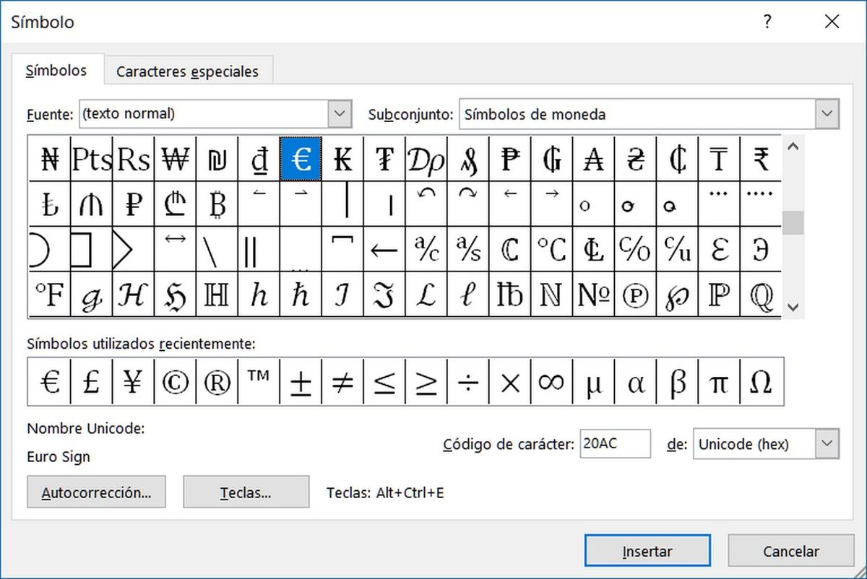The image size is (867, 579).
Task: Stay on the Símbolos tab
Action: coord(57,70)
